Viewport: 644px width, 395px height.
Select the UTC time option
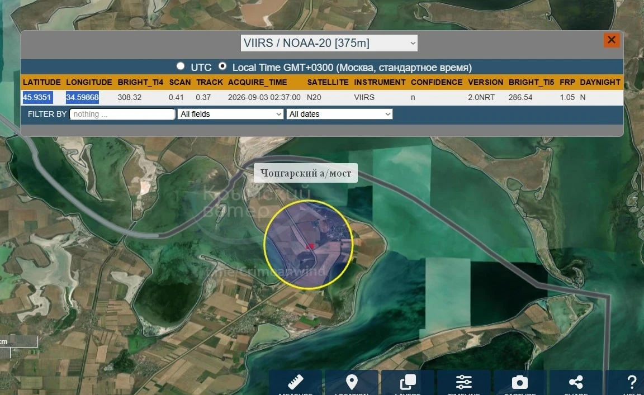(x=181, y=66)
